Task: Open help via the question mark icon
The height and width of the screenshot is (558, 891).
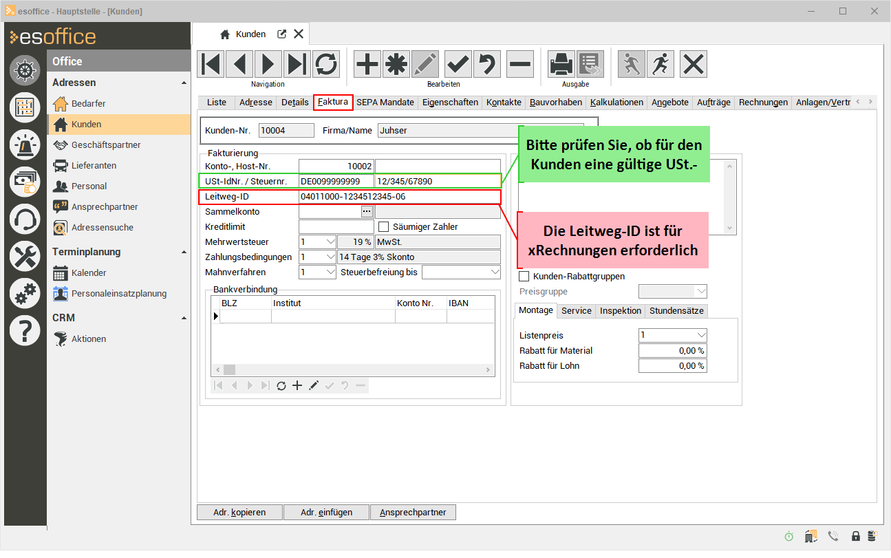Action: [25, 330]
